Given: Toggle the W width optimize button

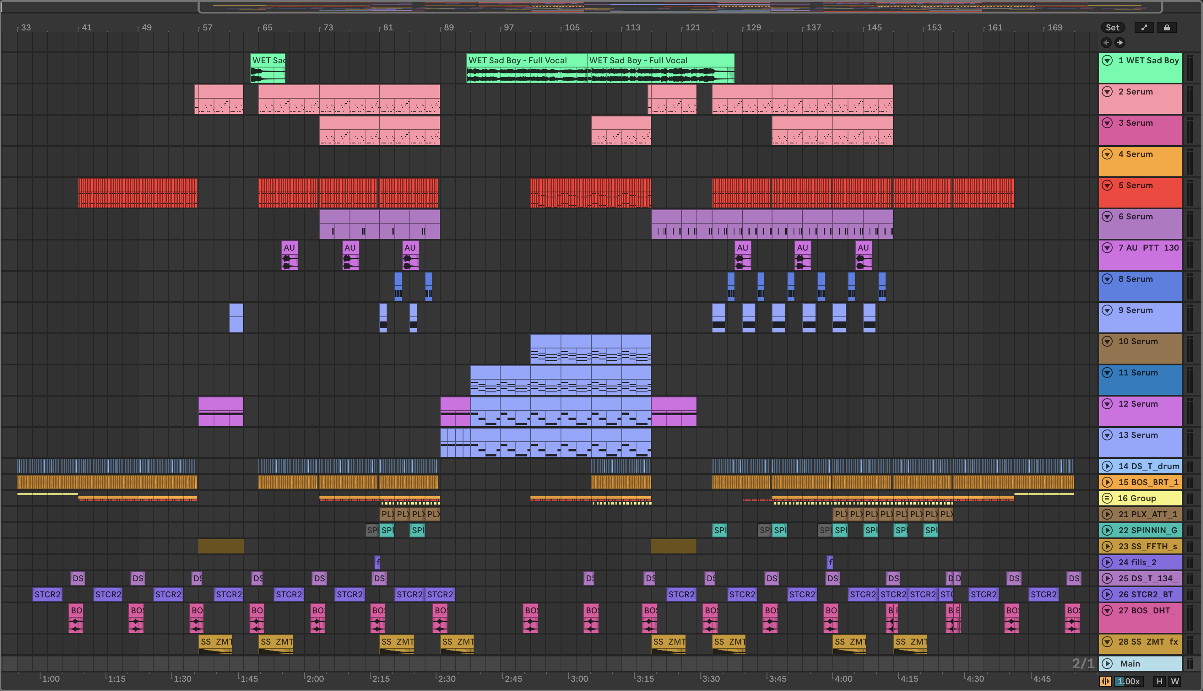Looking at the screenshot, I should (1175, 682).
